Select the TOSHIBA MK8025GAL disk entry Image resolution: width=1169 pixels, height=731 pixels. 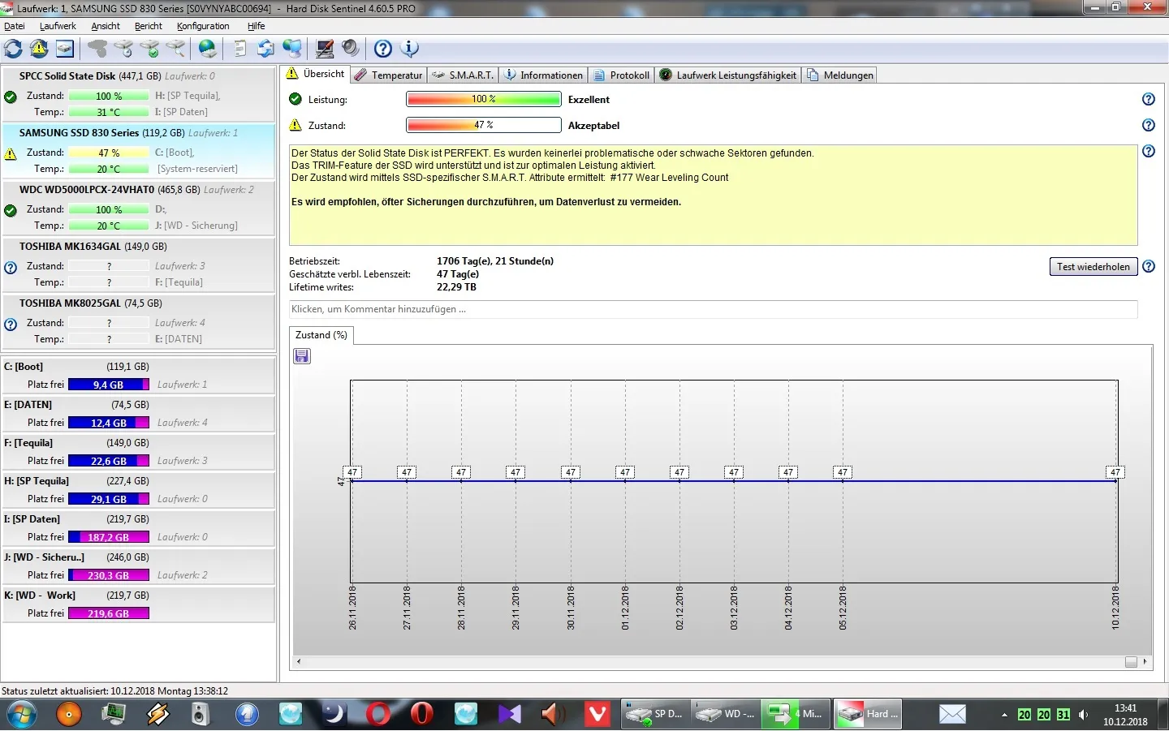(138, 321)
